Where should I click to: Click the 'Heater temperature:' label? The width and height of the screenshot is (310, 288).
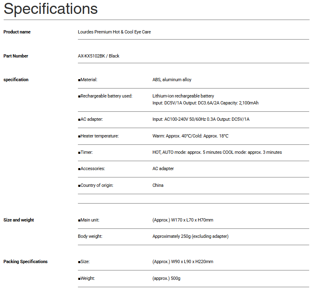click(x=98, y=136)
